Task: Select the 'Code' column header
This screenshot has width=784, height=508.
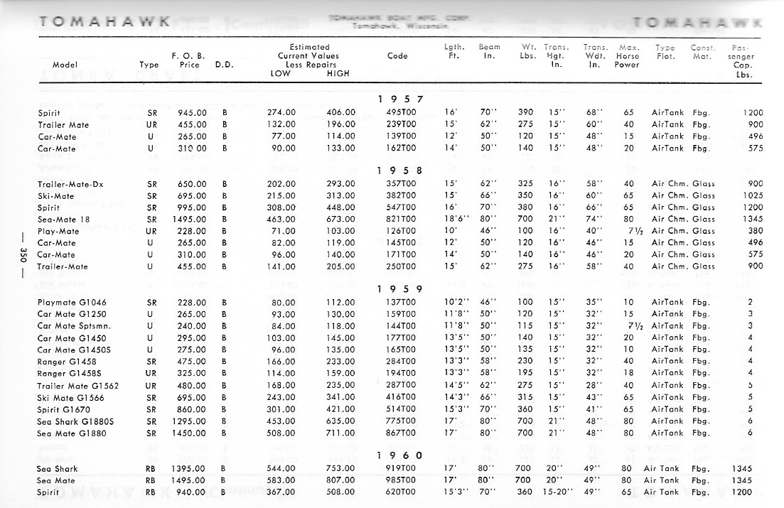Action: 397,56
